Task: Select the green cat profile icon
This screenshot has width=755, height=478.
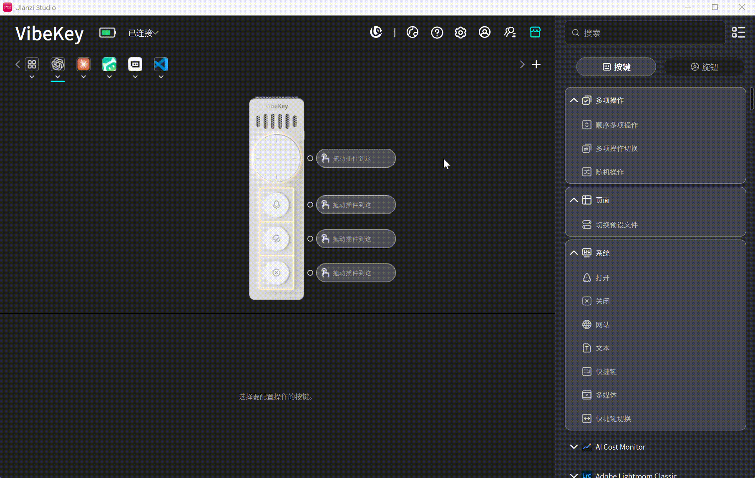Action: pyautogui.click(x=109, y=64)
